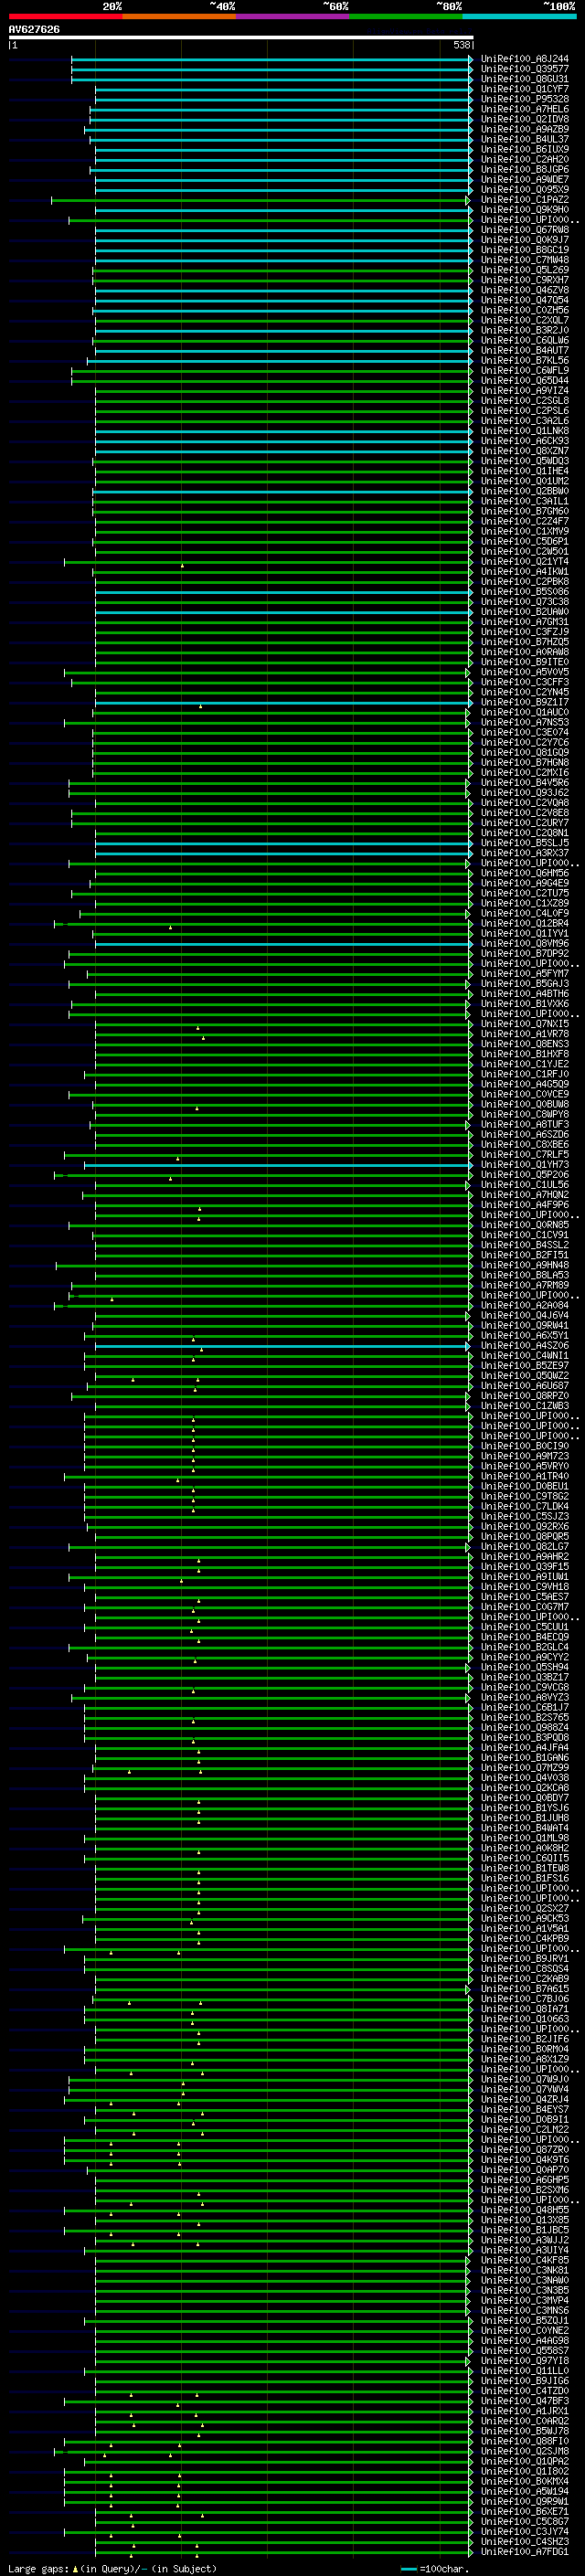Select the UniRef100_C2AH20 label
The height and width of the screenshot is (2576, 585).
[525, 159]
